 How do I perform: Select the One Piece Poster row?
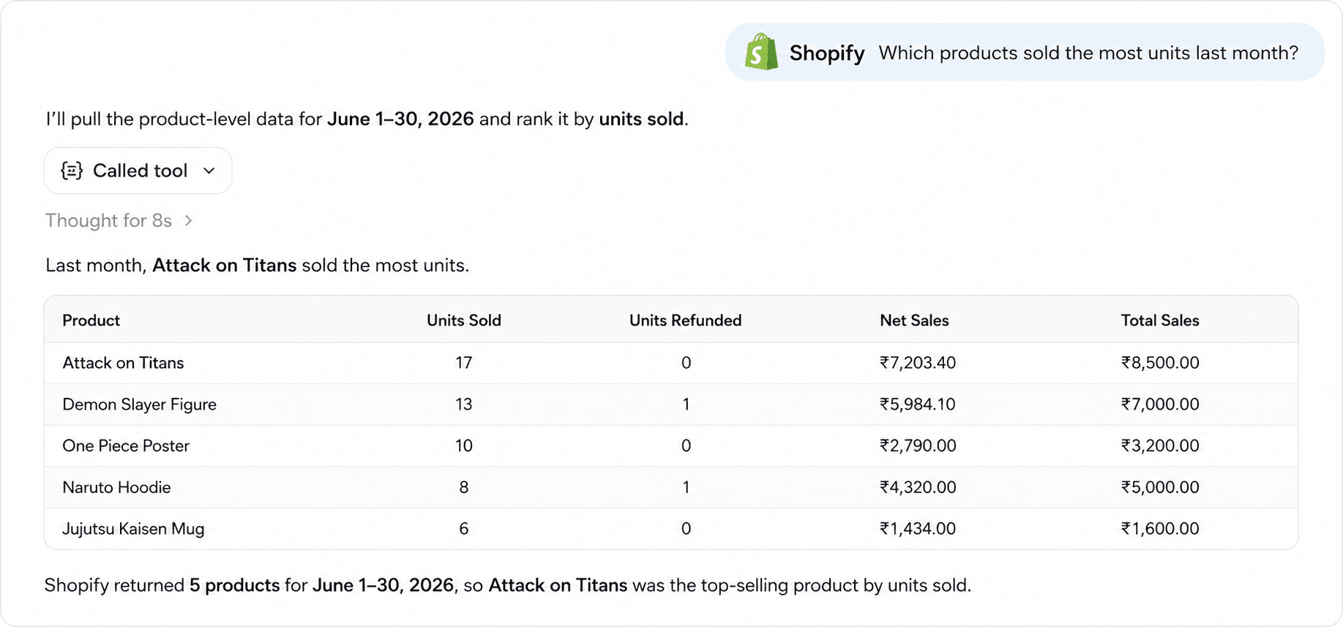[x=671, y=446]
